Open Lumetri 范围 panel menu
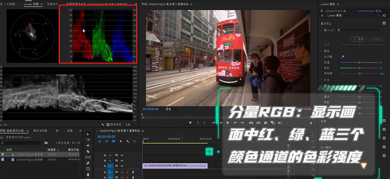 pyautogui.click(x=41, y=4)
